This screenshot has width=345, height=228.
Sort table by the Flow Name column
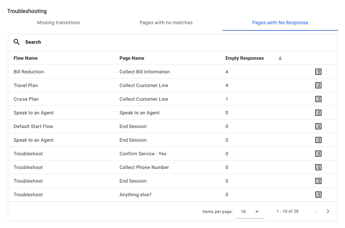point(25,58)
